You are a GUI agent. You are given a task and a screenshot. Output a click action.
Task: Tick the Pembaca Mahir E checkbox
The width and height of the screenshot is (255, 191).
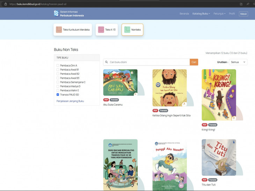(58, 90)
